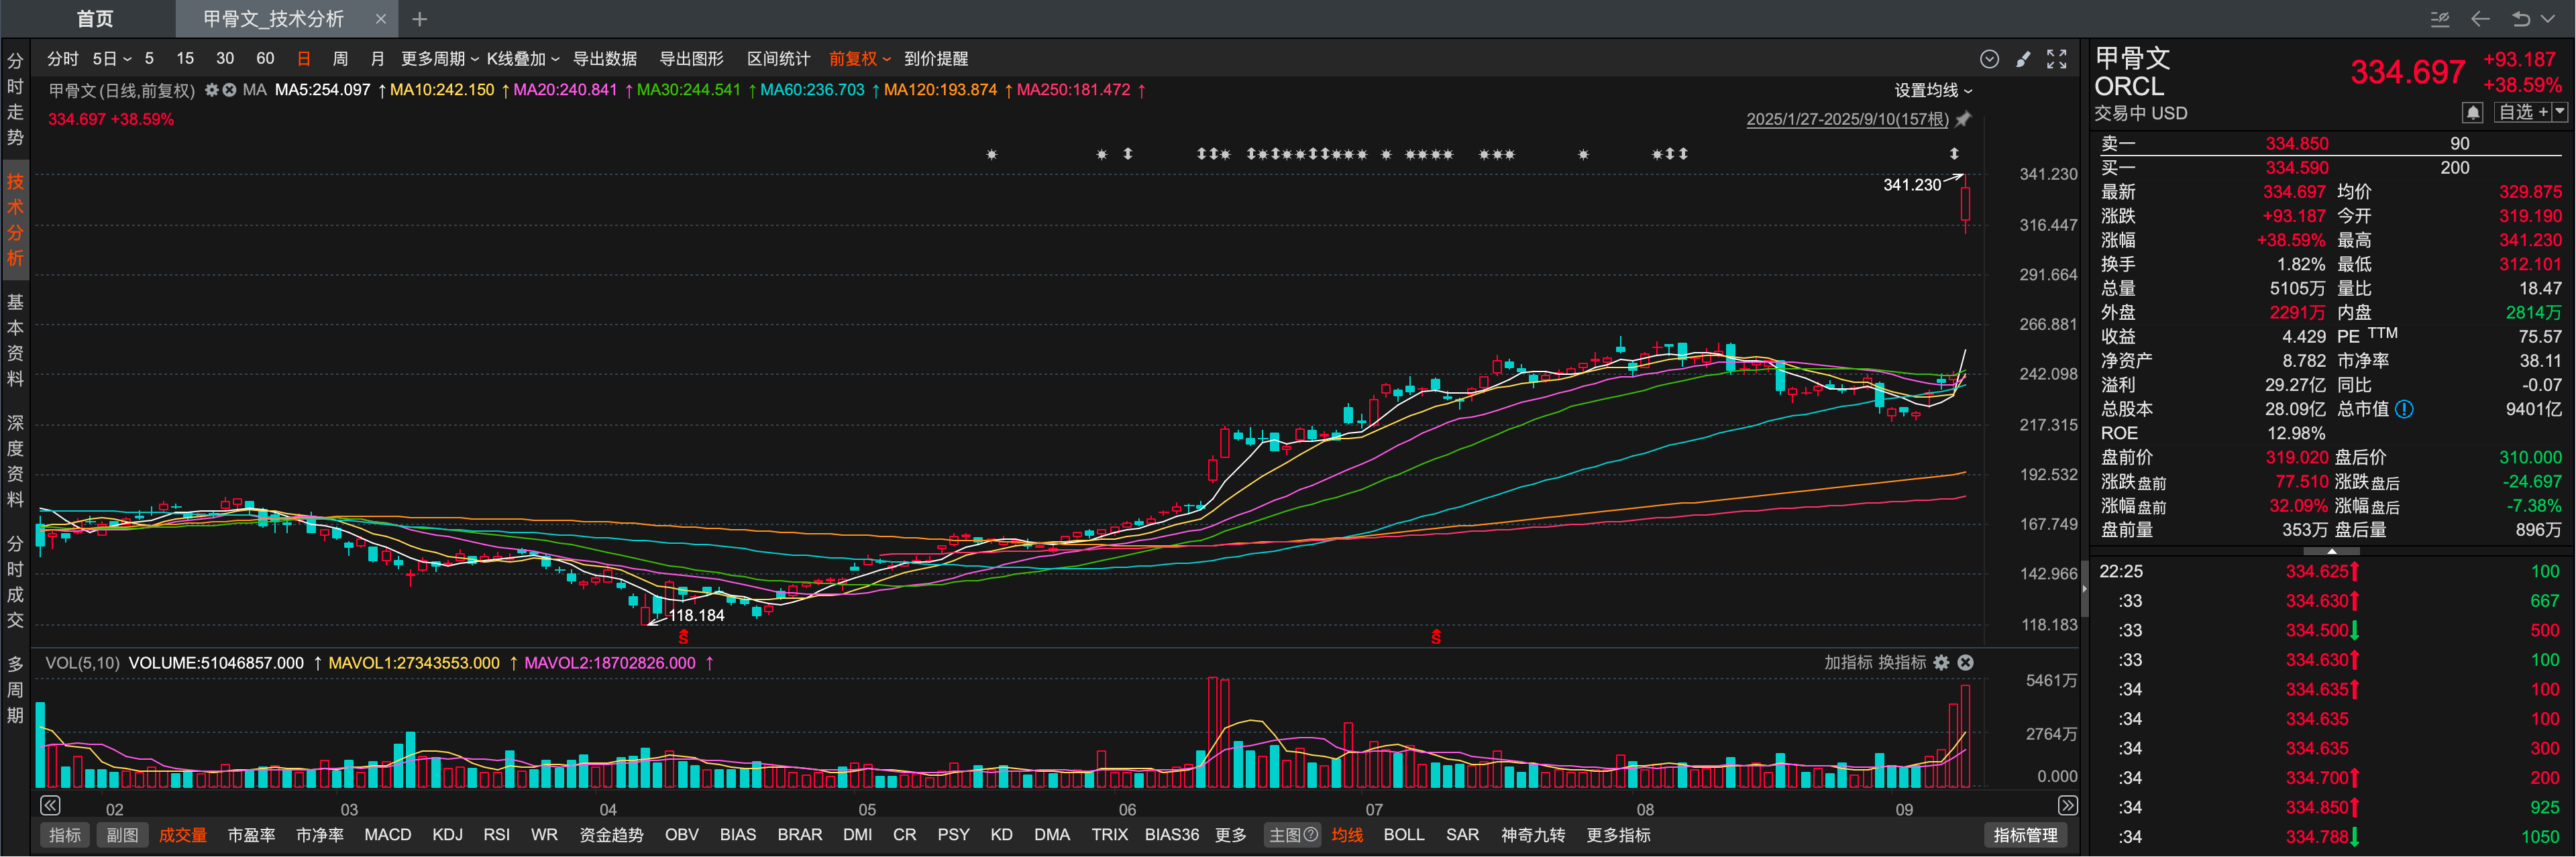Viewport: 2576px width, 857px height.
Task: Click 加指标 to add an indicator
Action: point(1848,662)
